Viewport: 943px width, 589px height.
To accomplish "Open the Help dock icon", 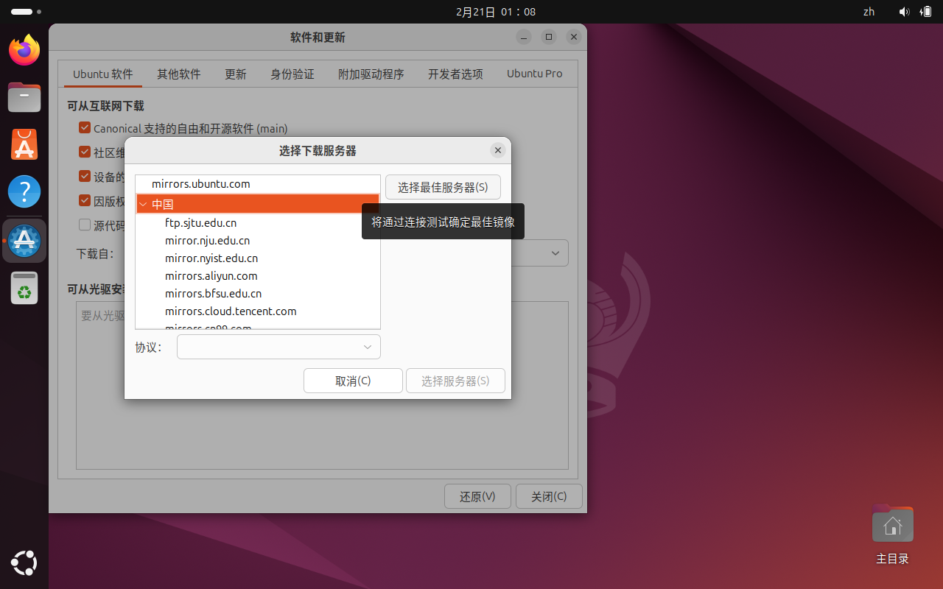I will tap(24, 192).
